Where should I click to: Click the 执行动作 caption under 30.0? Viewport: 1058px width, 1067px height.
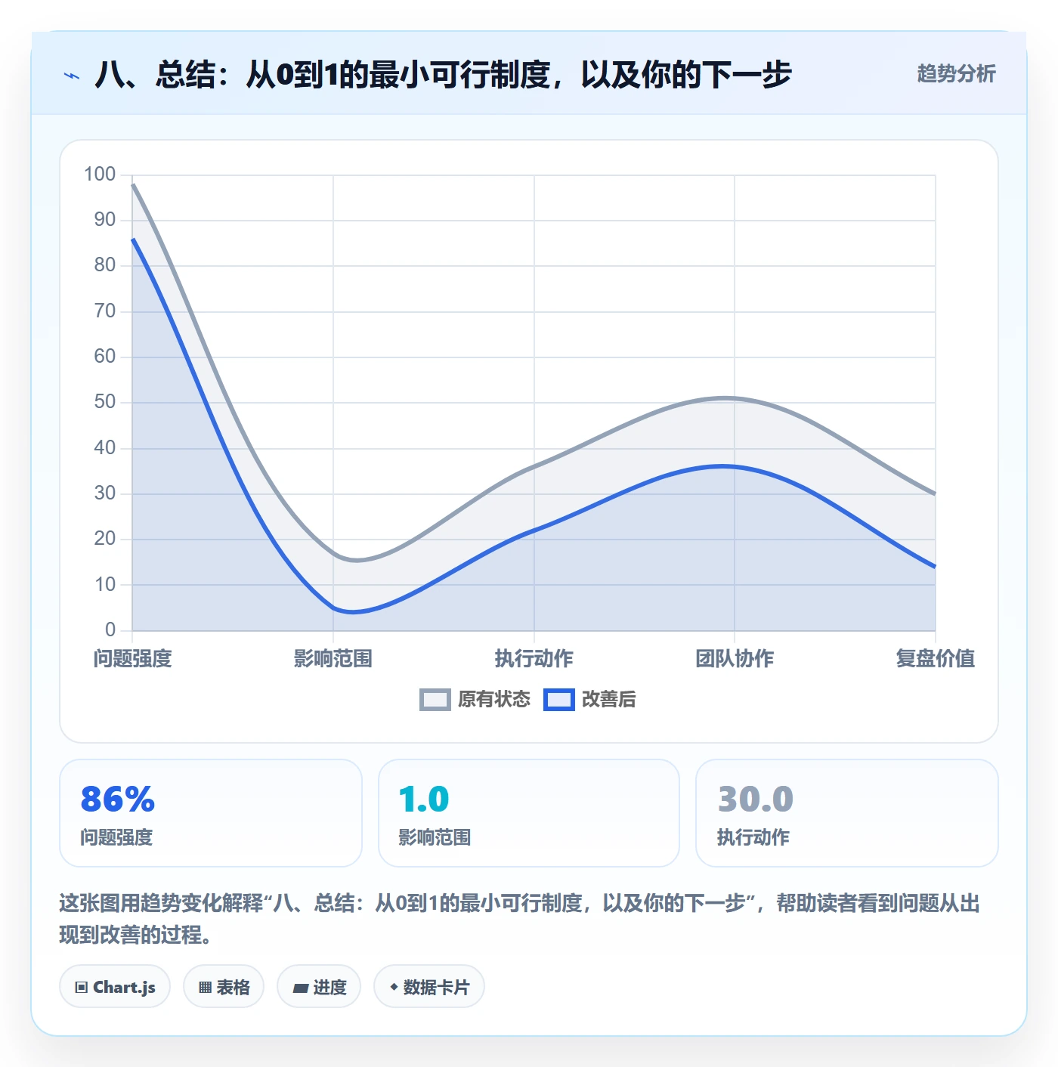coord(753,837)
